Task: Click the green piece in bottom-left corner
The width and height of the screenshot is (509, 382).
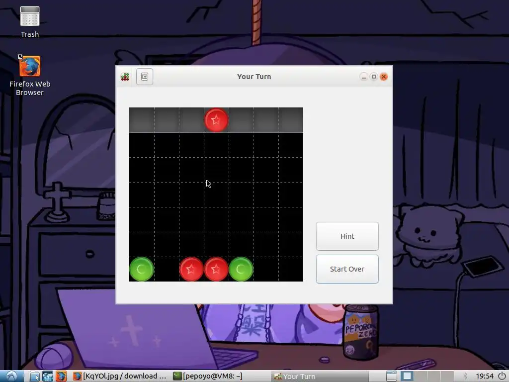Action: 142,269
